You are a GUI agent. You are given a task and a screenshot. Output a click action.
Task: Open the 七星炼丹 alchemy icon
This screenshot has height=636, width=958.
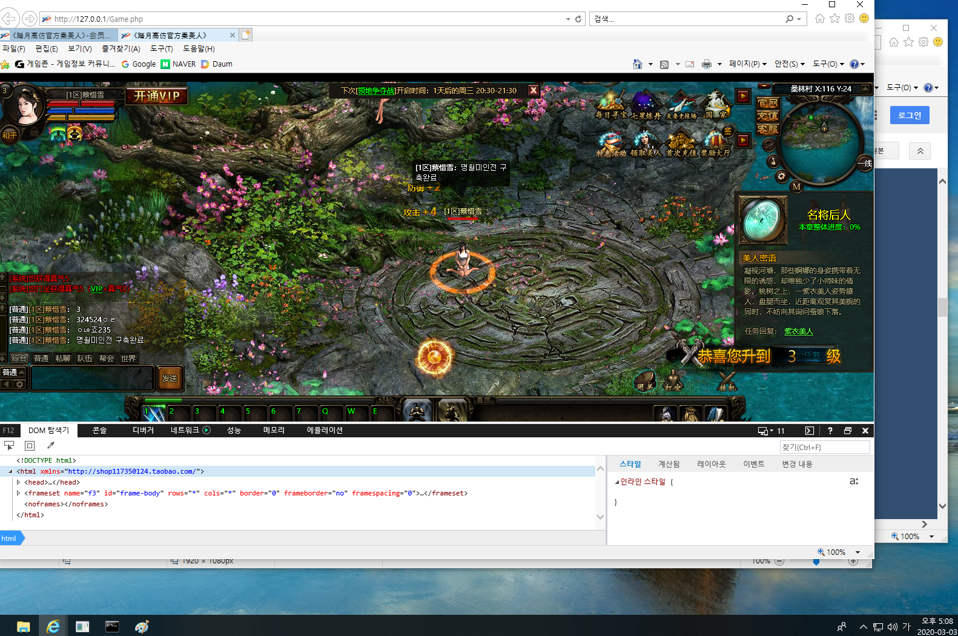click(646, 104)
